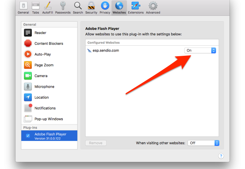The image size is (245, 169).
Task: Open help with the question mark button
Action: (x=221, y=156)
